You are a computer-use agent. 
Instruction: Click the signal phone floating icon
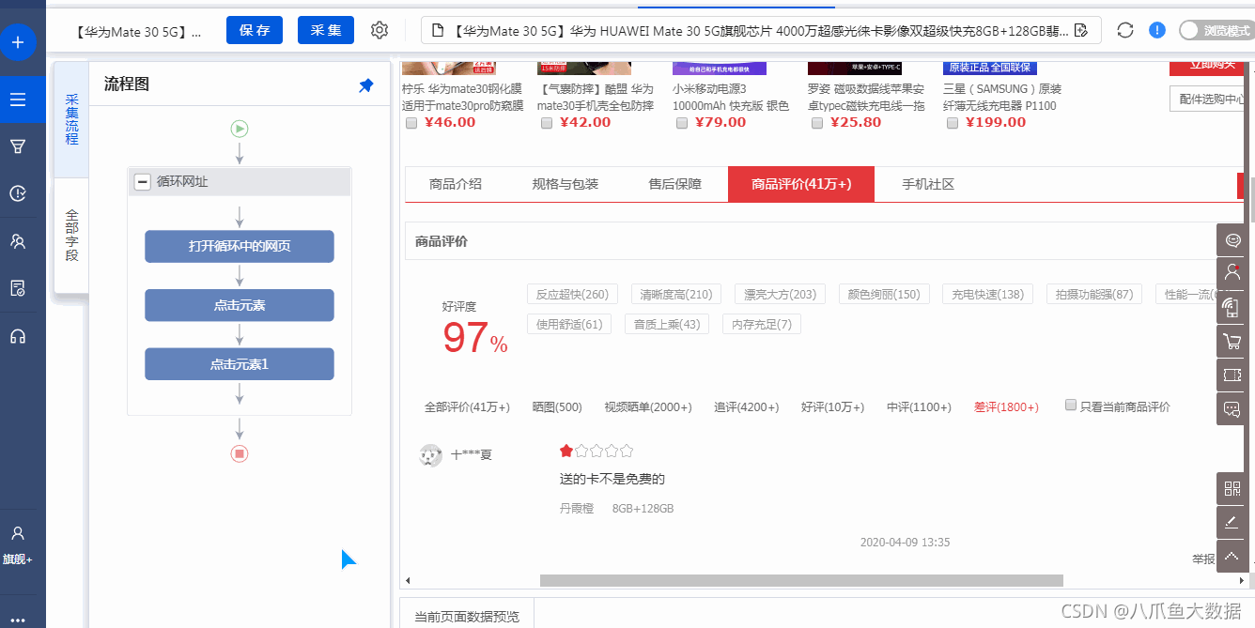1232,307
